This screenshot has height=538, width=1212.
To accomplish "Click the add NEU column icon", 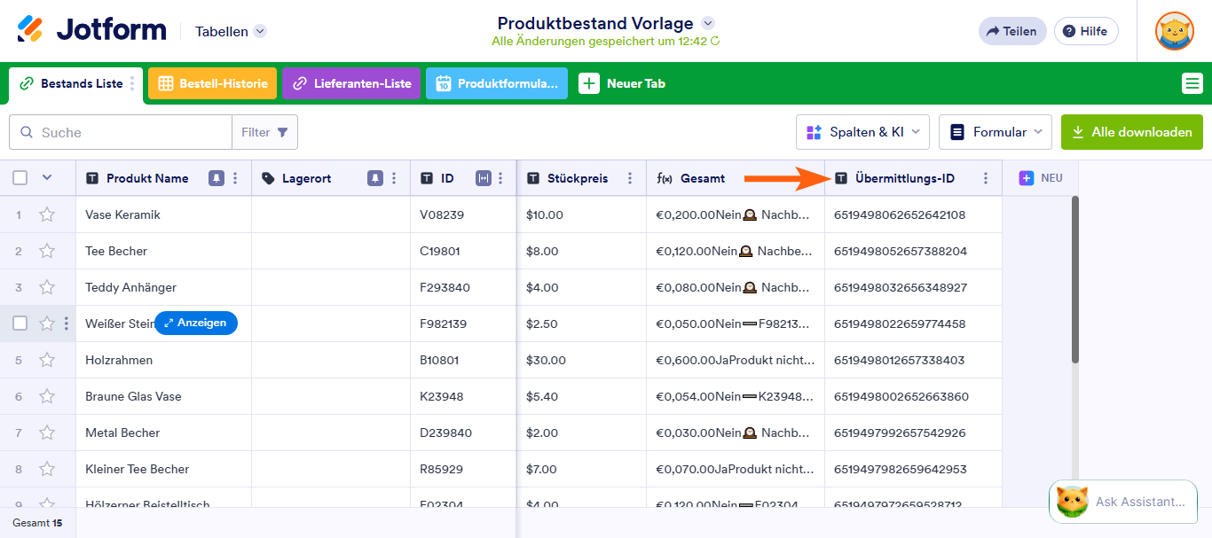I will (1026, 178).
